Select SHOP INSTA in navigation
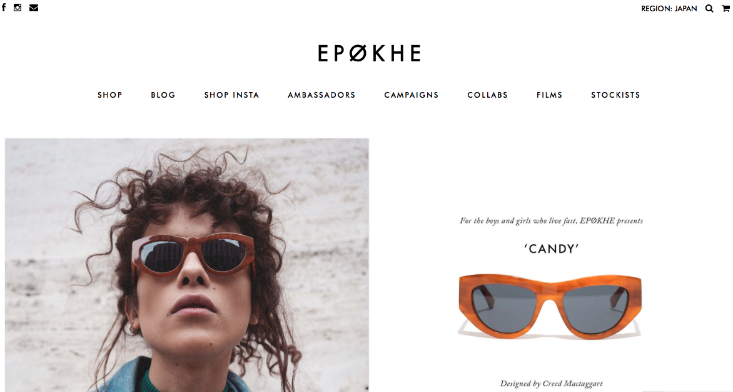This screenshot has width=733, height=392. pyautogui.click(x=231, y=95)
